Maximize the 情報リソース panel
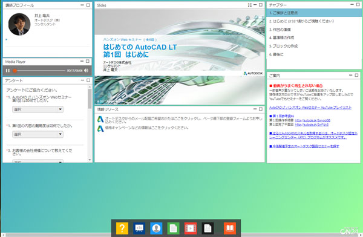 click(261, 109)
